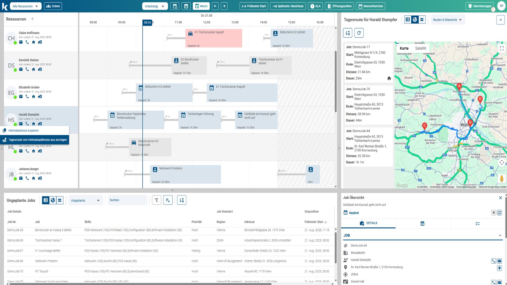Click refresh icon in Tagesroute panel
Viewport: 507px width, 285px height.
coord(359,33)
